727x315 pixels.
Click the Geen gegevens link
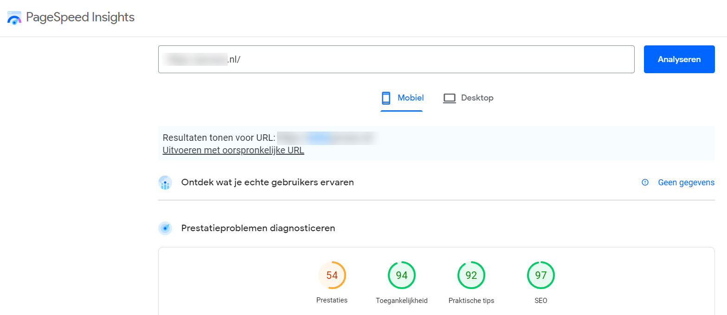pyautogui.click(x=686, y=183)
